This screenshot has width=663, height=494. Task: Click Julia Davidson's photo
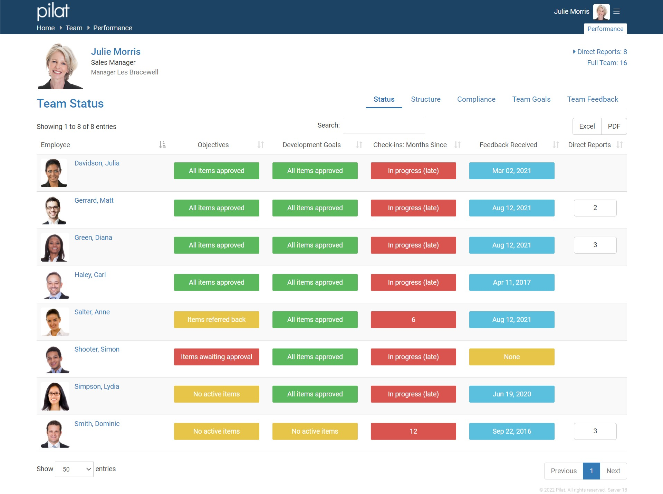(54, 173)
